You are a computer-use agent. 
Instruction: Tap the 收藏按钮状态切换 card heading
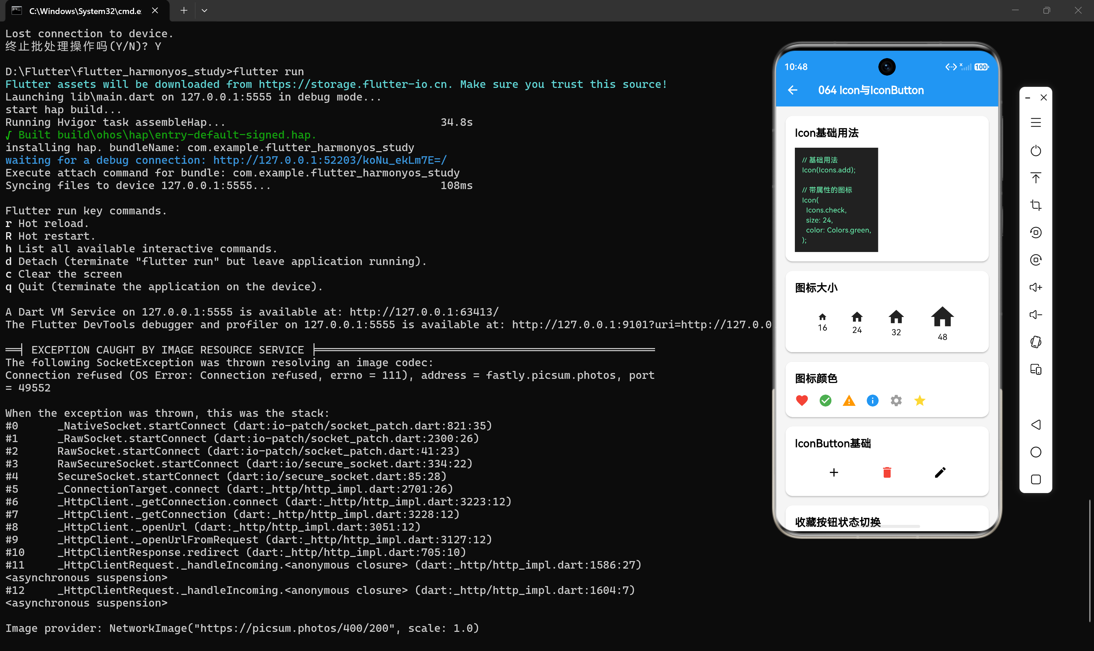[838, 522]
